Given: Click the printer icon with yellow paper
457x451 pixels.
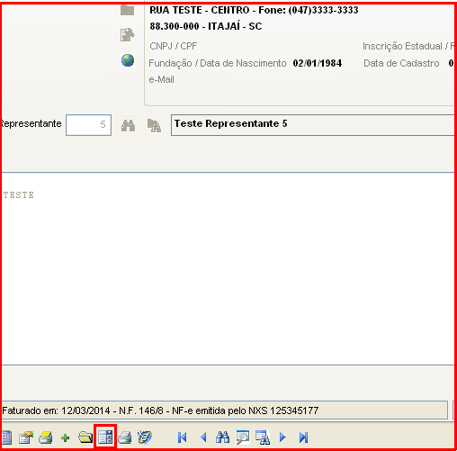Looking at the screenshot, I should click(x=46, y=437).
